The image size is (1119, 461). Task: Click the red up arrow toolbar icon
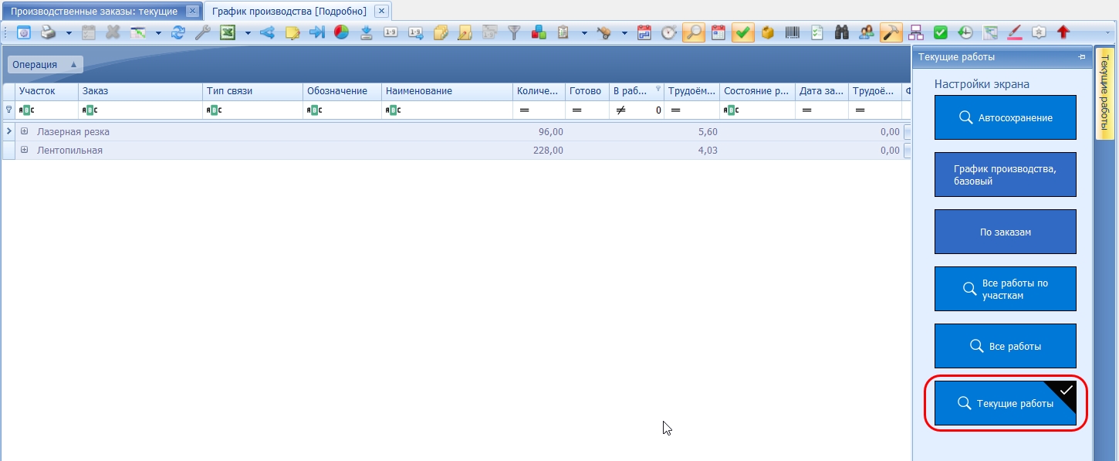click(x=1063, y=32)
